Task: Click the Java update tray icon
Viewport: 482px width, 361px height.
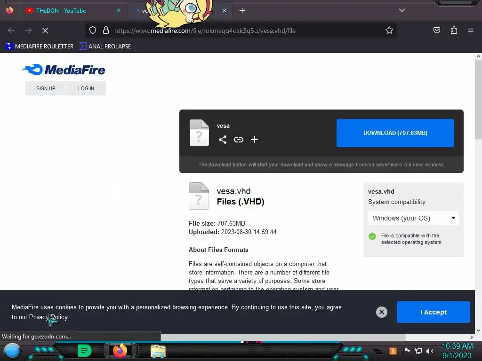Action: pyautogui.click(x=393, y=351)
